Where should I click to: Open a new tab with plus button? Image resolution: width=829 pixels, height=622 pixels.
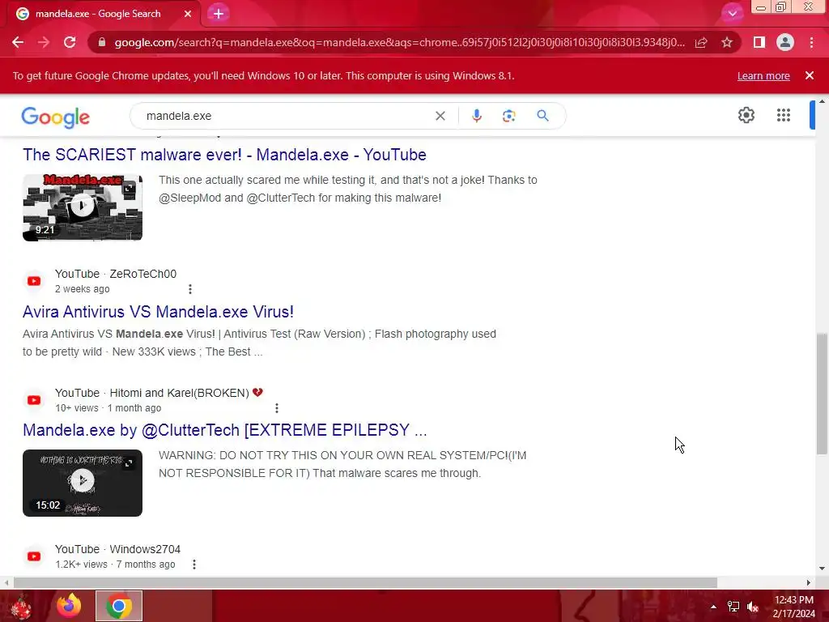click(x=219, y=14)
